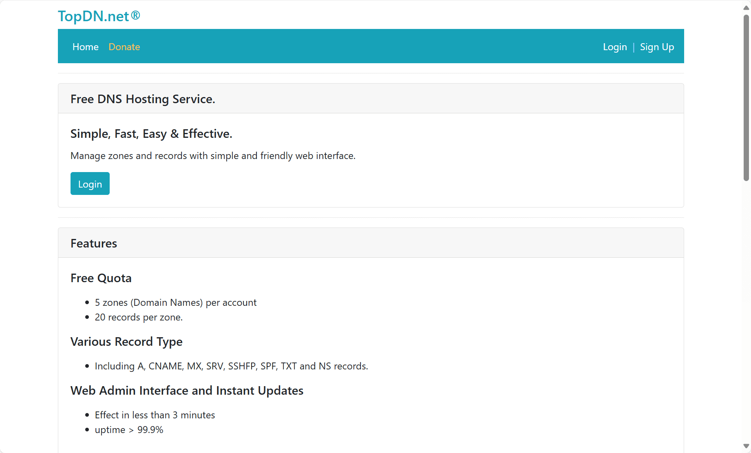Click the "20 records per zone" list item
Image resolution: width=751 pixels, height=453 pixels.
tap(139, 317)
